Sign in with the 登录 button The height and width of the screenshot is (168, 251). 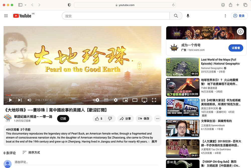pos(239,16)
